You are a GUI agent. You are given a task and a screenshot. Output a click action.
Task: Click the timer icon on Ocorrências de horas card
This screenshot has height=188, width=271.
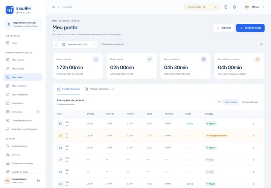tap(257, 59)
